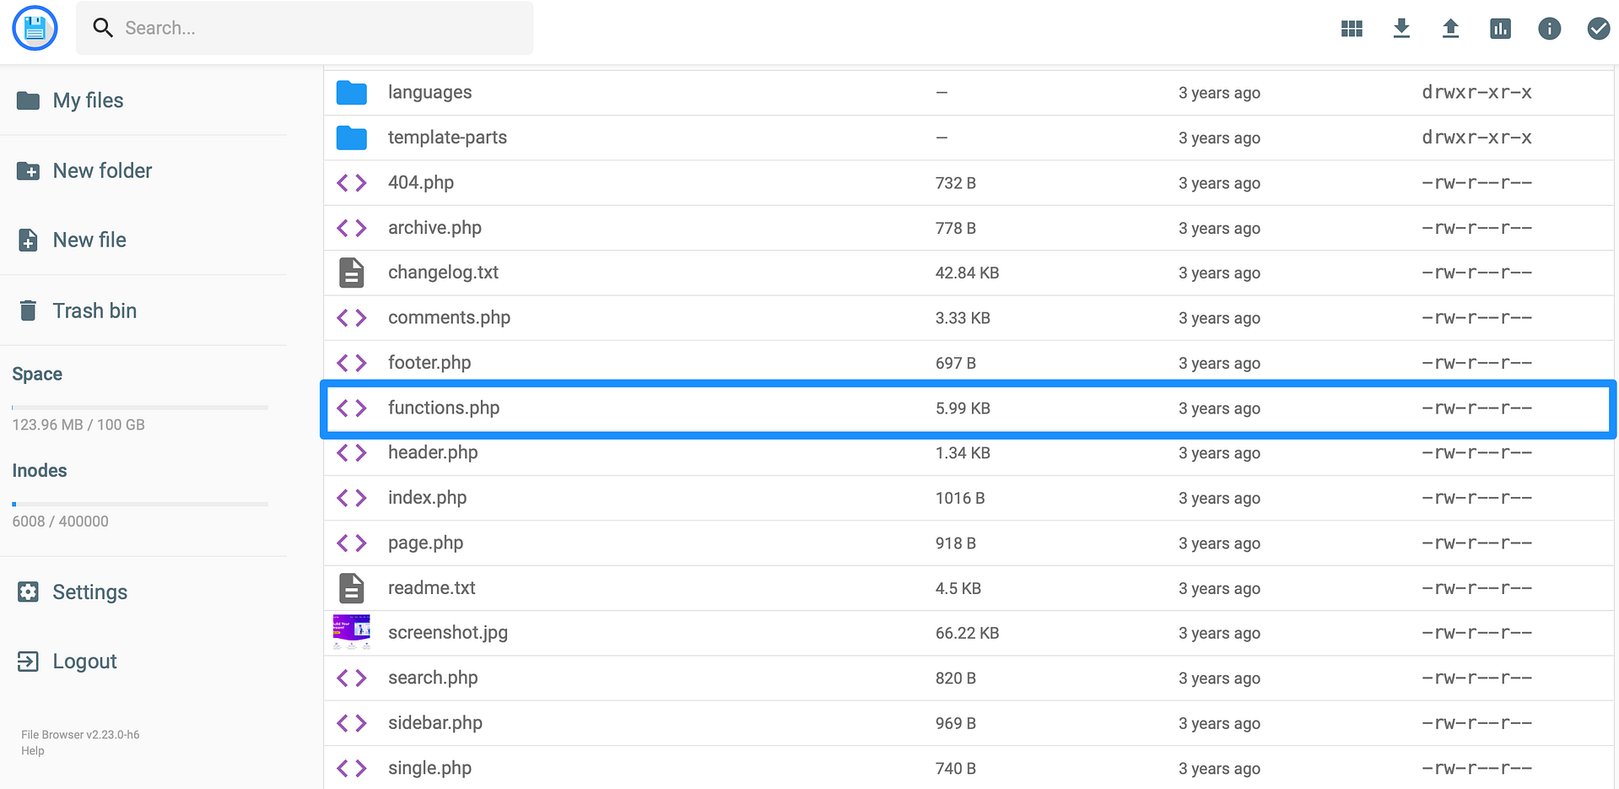Image resolution: width=1619 pixels, height=789 pixels.
Task: Download files using the download icon
Action: tap(1400, 28)
